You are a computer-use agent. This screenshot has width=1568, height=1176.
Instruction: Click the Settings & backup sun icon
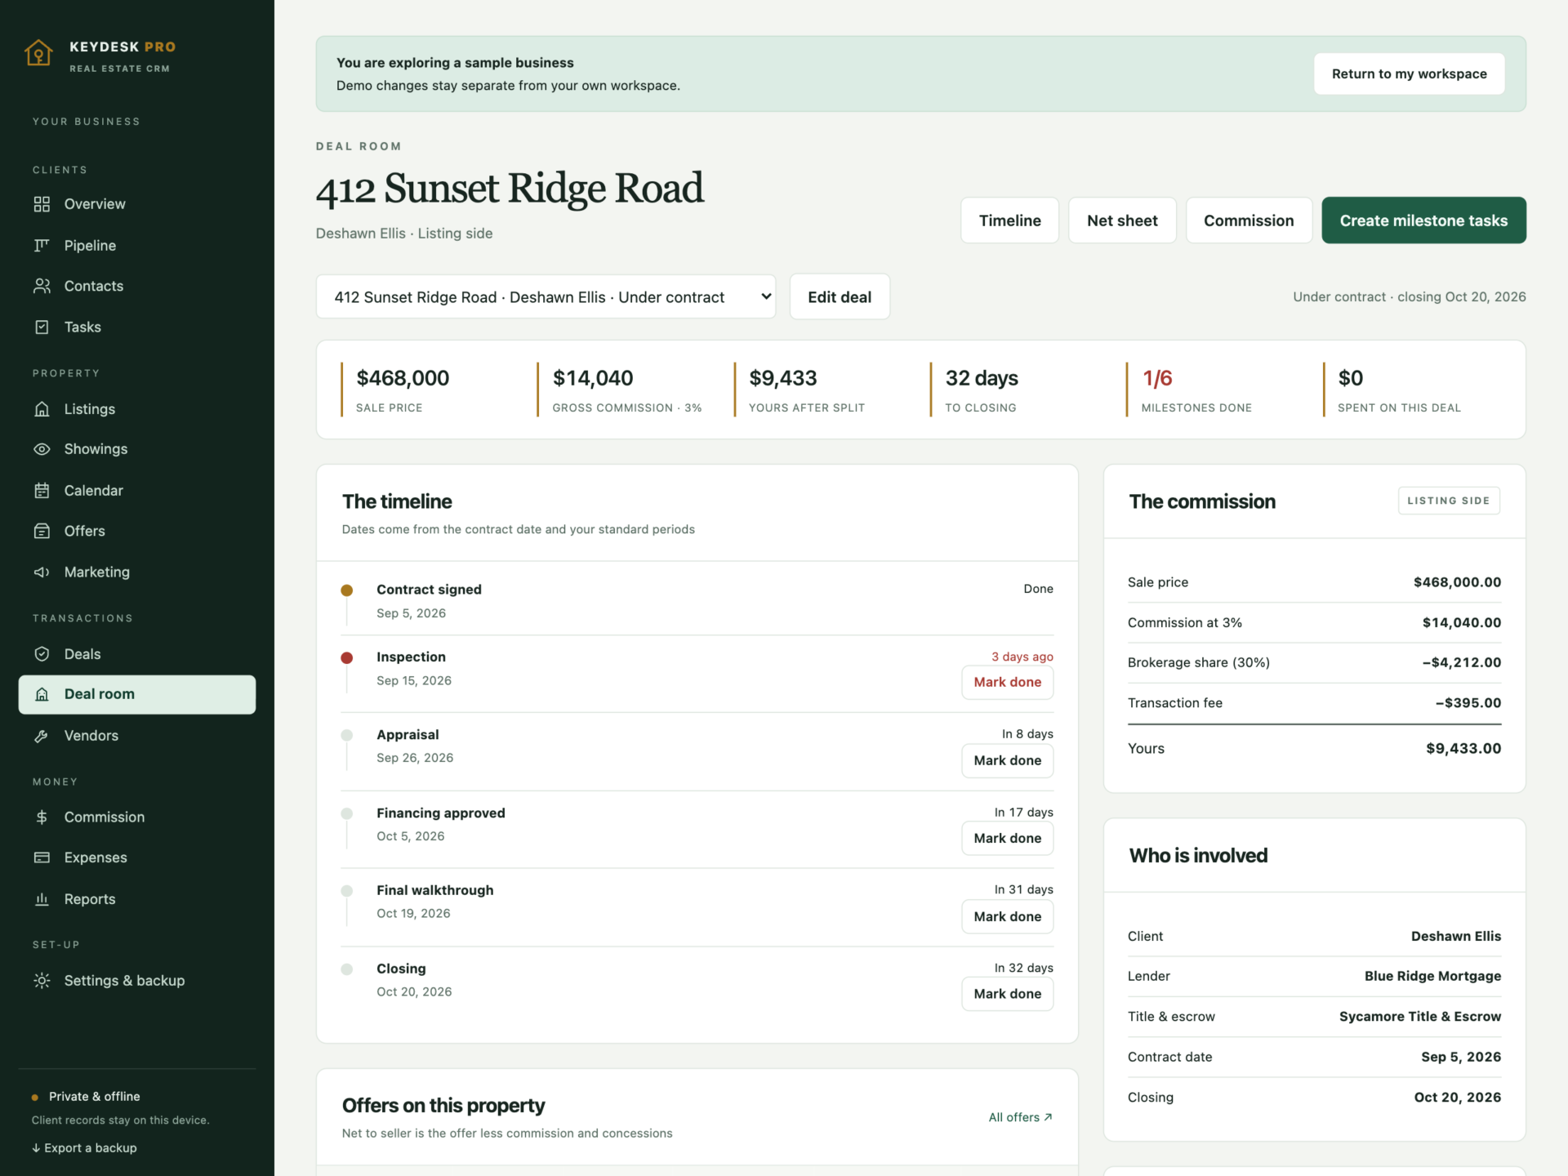42,981
